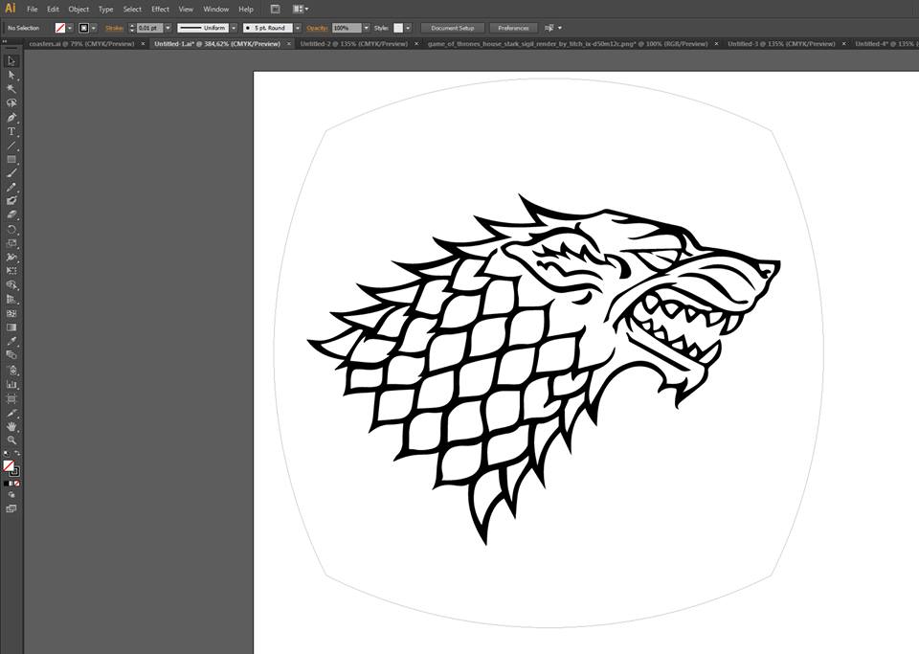Select the Rotate tool
The image size is (919, 654).
click(11, 229)
